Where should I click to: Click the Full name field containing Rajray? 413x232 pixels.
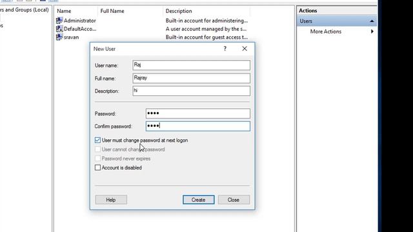[192, 78]
